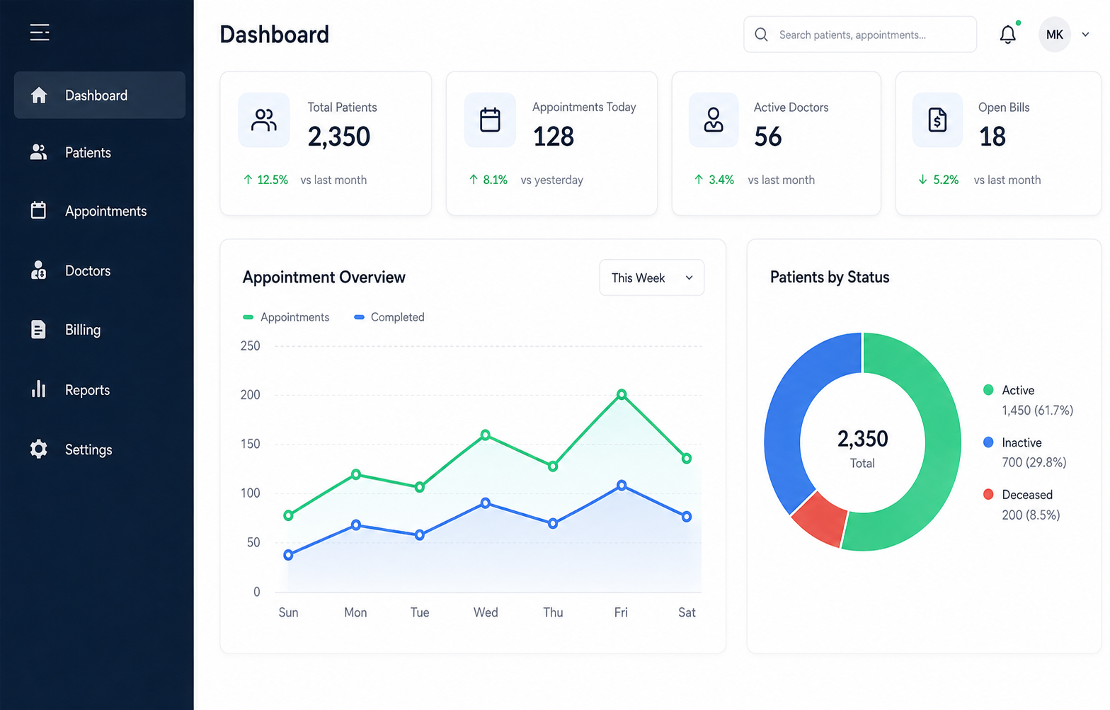The height and width of the screenshot is (710, 1110).
Task: Click the calendar icon beside Appointments in sidebar
Action: click(38, 210)
